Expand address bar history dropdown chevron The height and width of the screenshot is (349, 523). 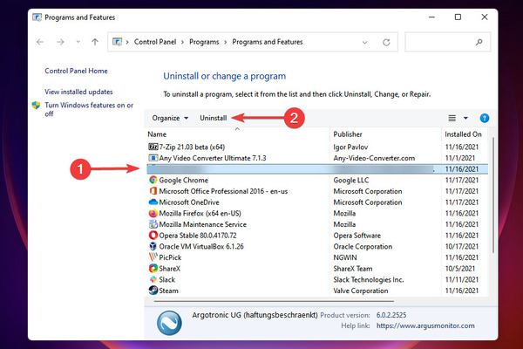[x=365, y=43]
